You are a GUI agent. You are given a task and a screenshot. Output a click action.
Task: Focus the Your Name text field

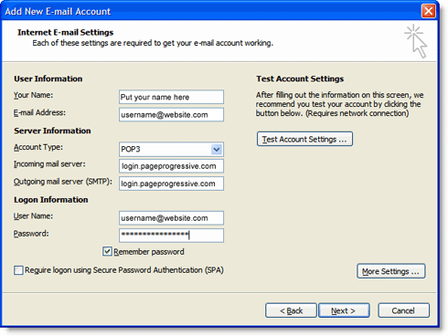[171, 97]
